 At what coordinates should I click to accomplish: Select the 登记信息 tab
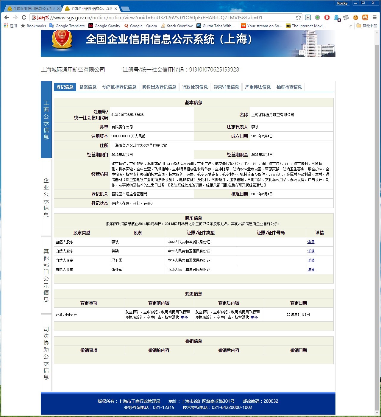[x=65, y=87]
